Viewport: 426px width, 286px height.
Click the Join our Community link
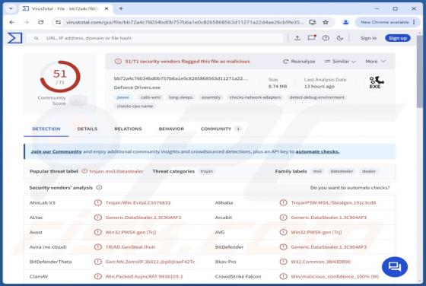(x=56, y=151)
